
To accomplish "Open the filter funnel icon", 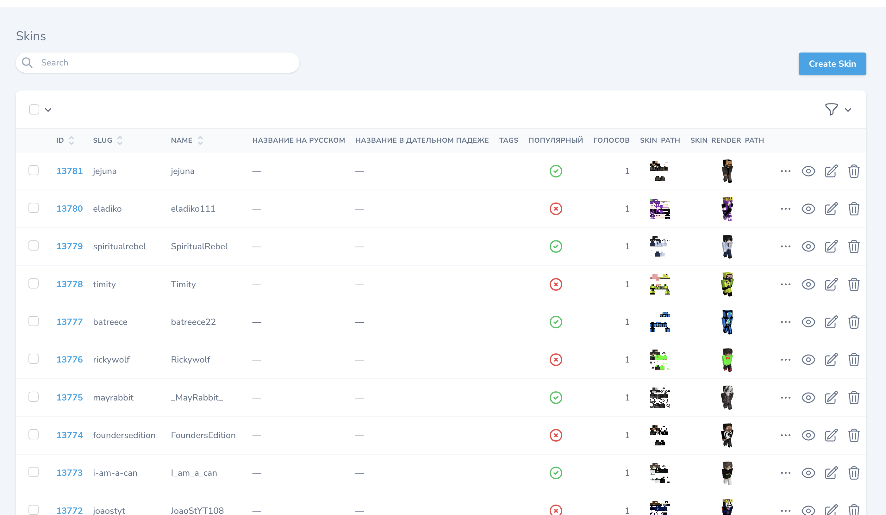I will 831,109.
